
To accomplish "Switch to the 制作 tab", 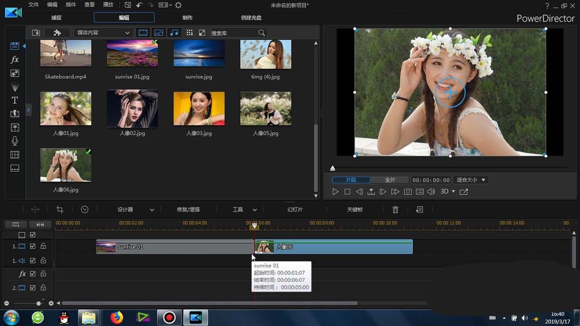I will [x=187, y=18].
